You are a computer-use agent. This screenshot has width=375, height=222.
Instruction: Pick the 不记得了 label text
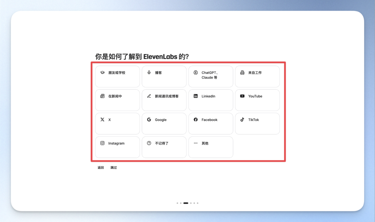[x=161, y=143]
